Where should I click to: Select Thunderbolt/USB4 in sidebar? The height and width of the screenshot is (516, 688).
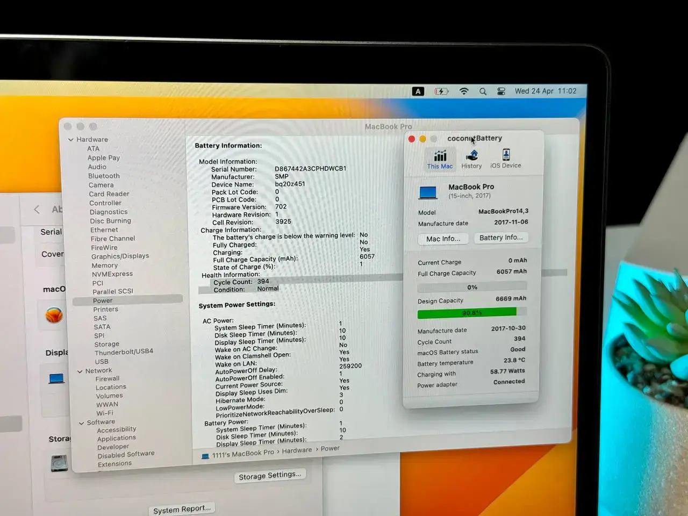(124, 352)
